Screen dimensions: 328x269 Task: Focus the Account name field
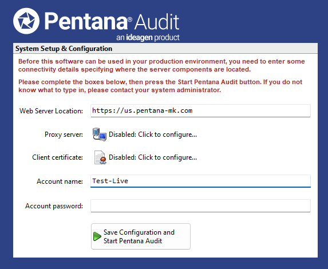click(x=200, y=181)
